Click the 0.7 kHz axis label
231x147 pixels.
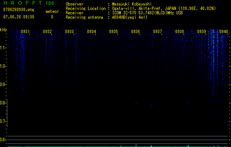[3, 121]
